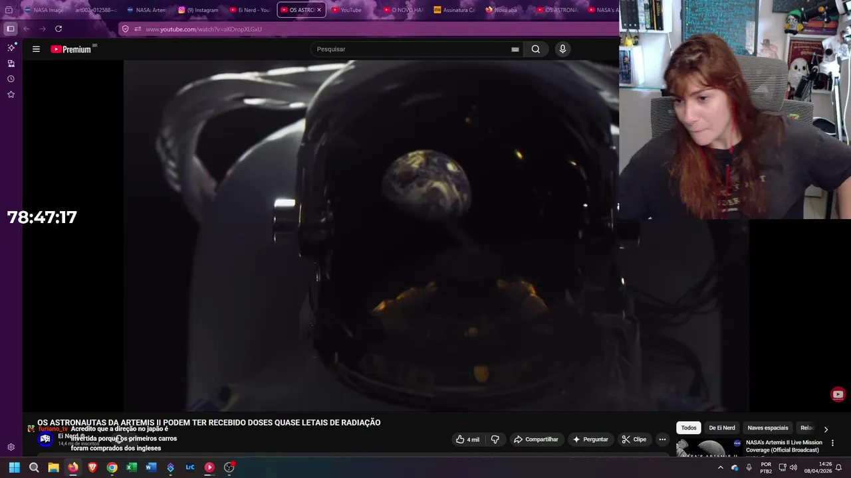Open site permissions icon in address bar

click(138, 29)
